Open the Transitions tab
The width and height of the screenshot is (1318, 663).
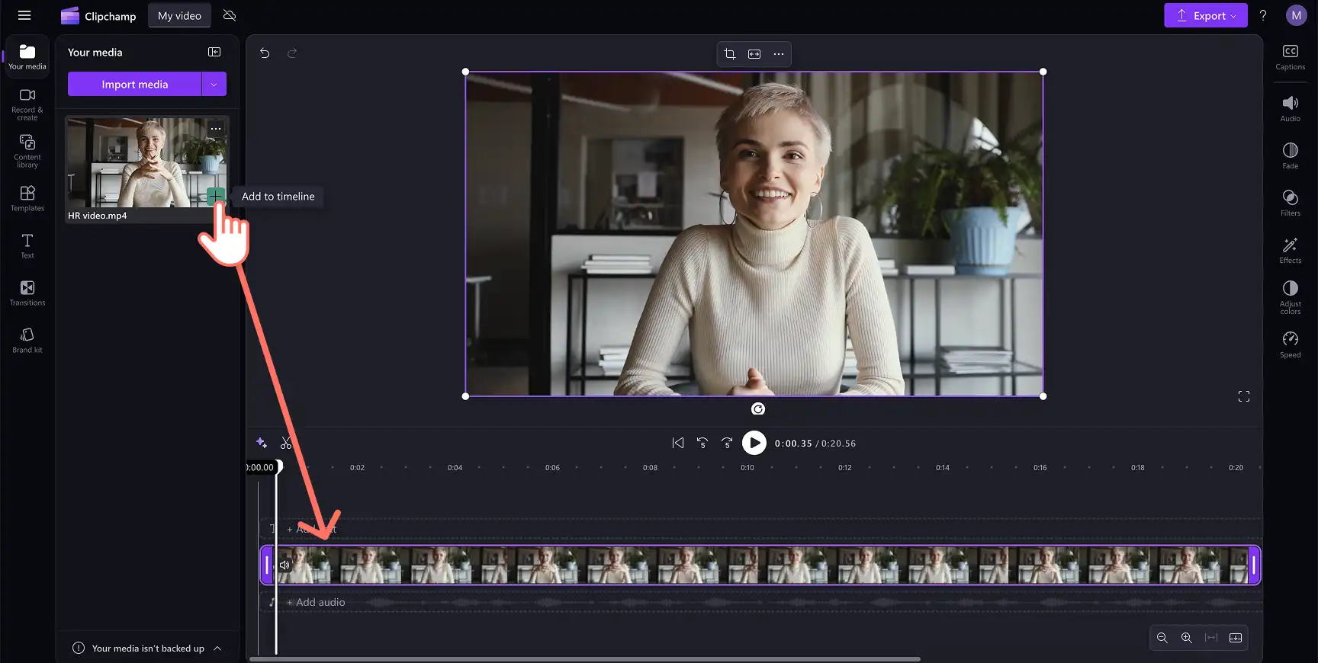(27, 293)
